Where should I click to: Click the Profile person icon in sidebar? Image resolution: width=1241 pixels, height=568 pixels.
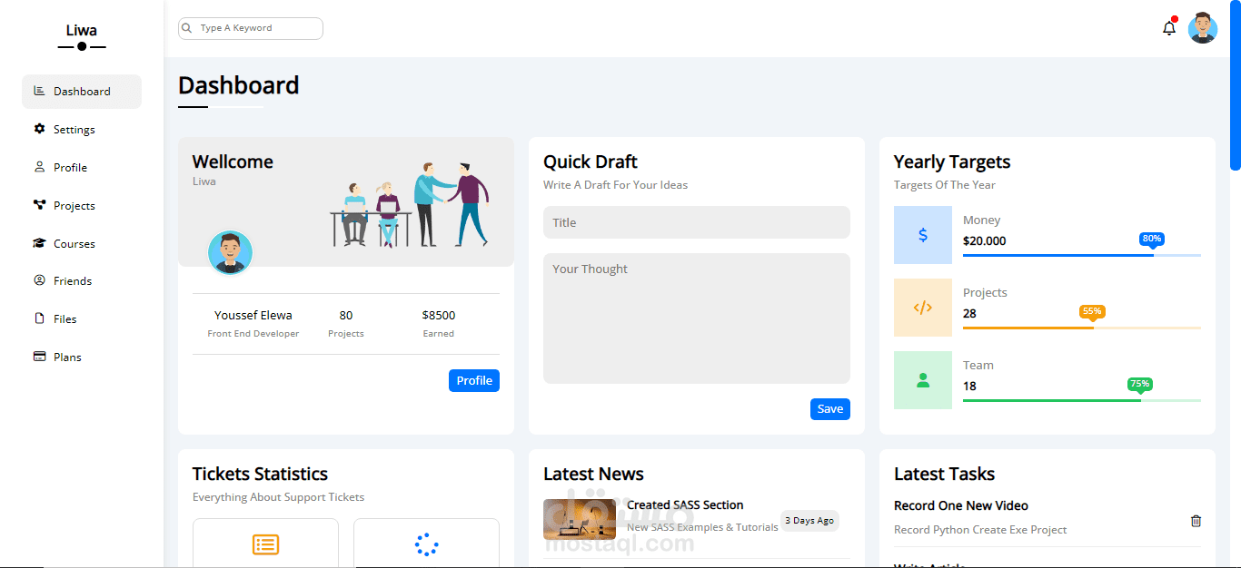[39, 167]
